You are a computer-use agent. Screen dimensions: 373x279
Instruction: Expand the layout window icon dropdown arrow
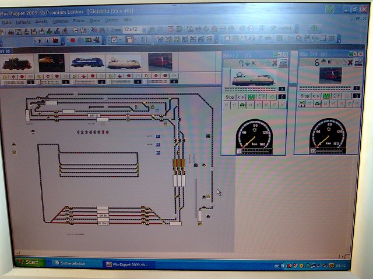tap(136, 40)
